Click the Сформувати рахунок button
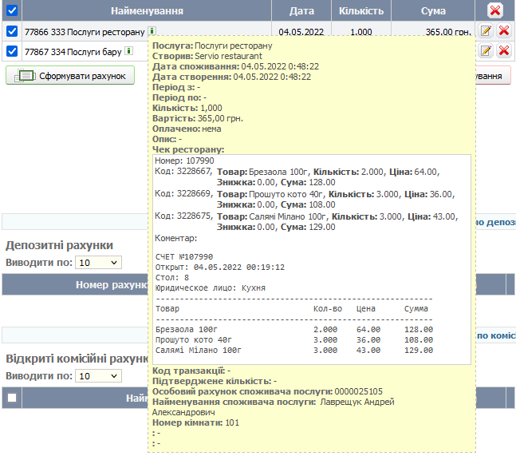Image resolution: width=516 pixels, height=456 pixels. 70,76
